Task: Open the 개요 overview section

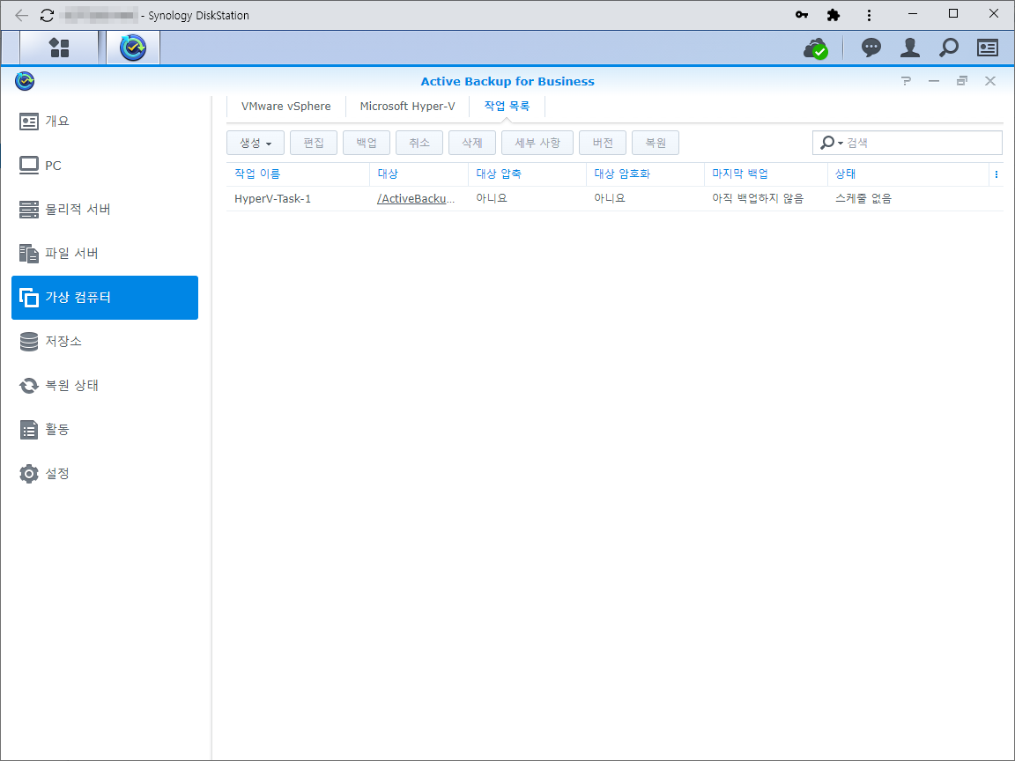Action: [x=105, y=121]
